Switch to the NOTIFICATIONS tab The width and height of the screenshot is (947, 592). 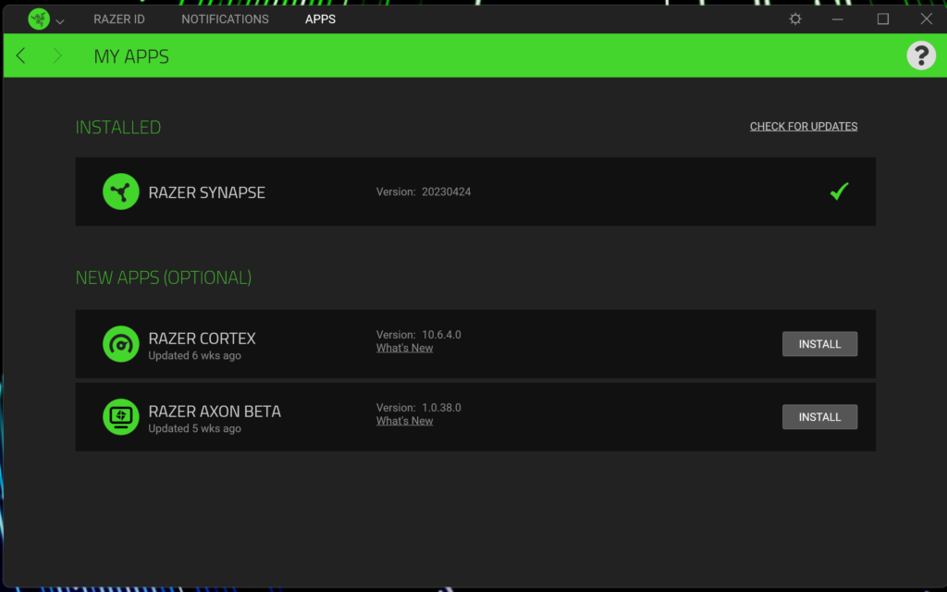click(225, 19)
